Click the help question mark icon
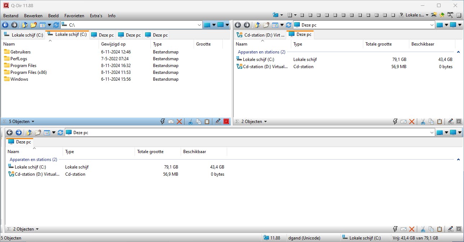This screenshot has width=464, height=242. [x=402, y=15]
